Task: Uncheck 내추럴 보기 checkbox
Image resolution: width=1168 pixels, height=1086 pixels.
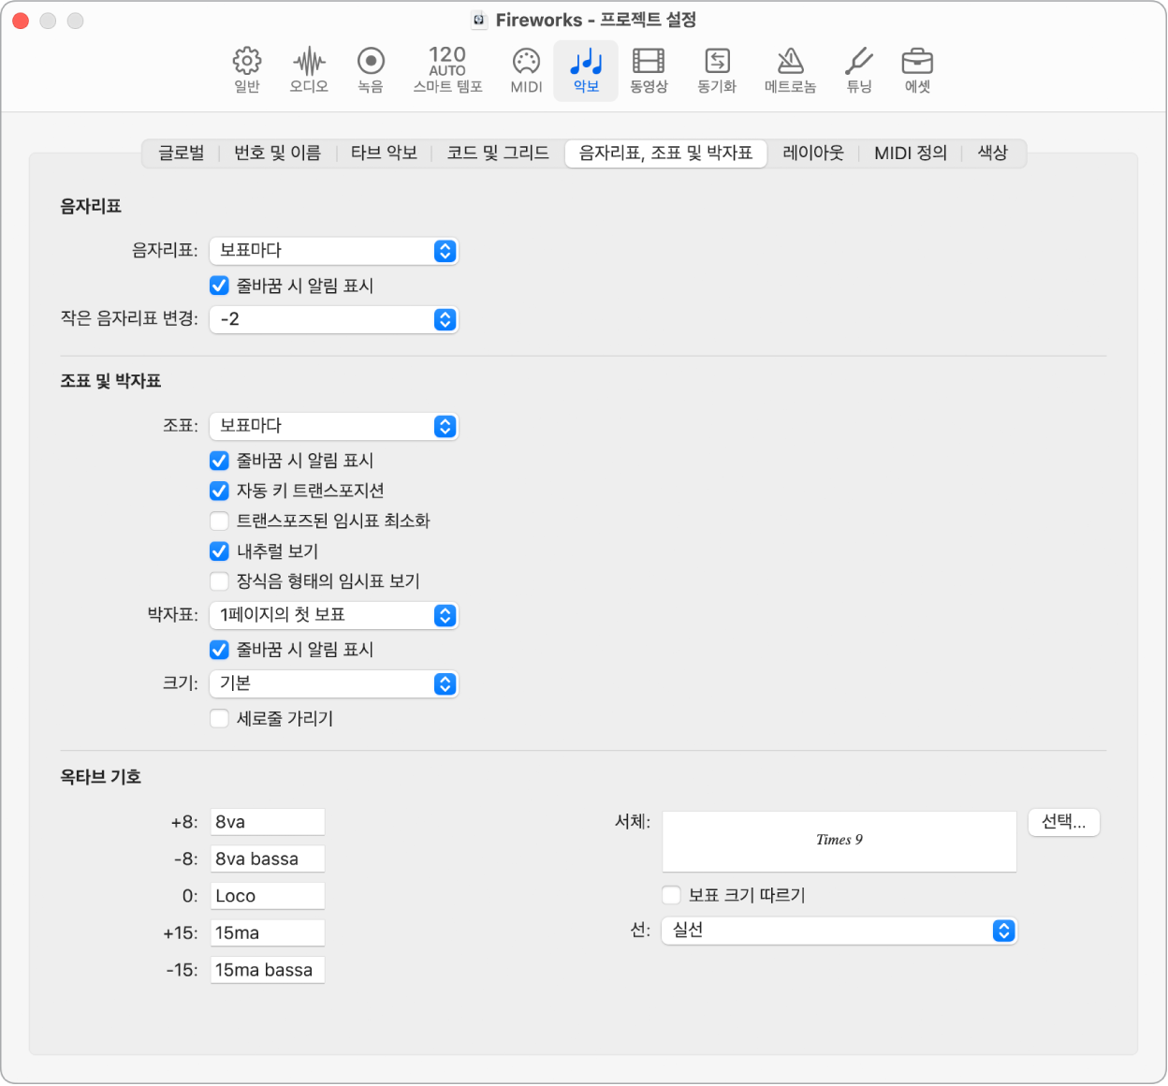Action: click(219, 551)
